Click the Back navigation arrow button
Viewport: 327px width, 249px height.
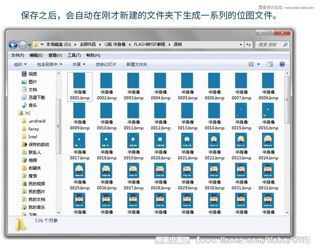pos(13,45)
